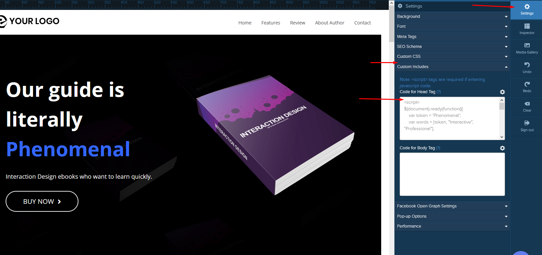Undo the last change
542x255 pixels.
pos(527,68)
